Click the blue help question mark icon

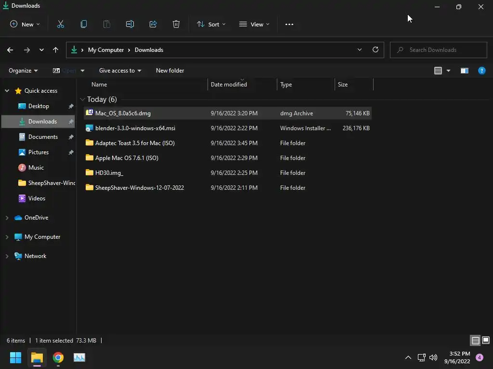(481, 71)
